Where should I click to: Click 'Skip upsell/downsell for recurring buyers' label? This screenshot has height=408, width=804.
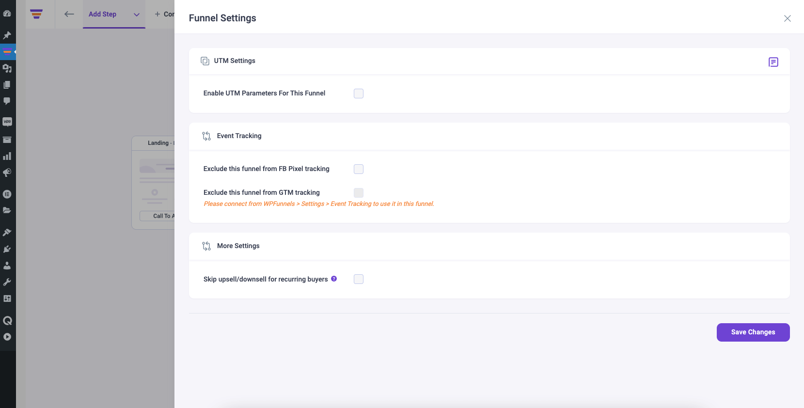tap(266, 279)
